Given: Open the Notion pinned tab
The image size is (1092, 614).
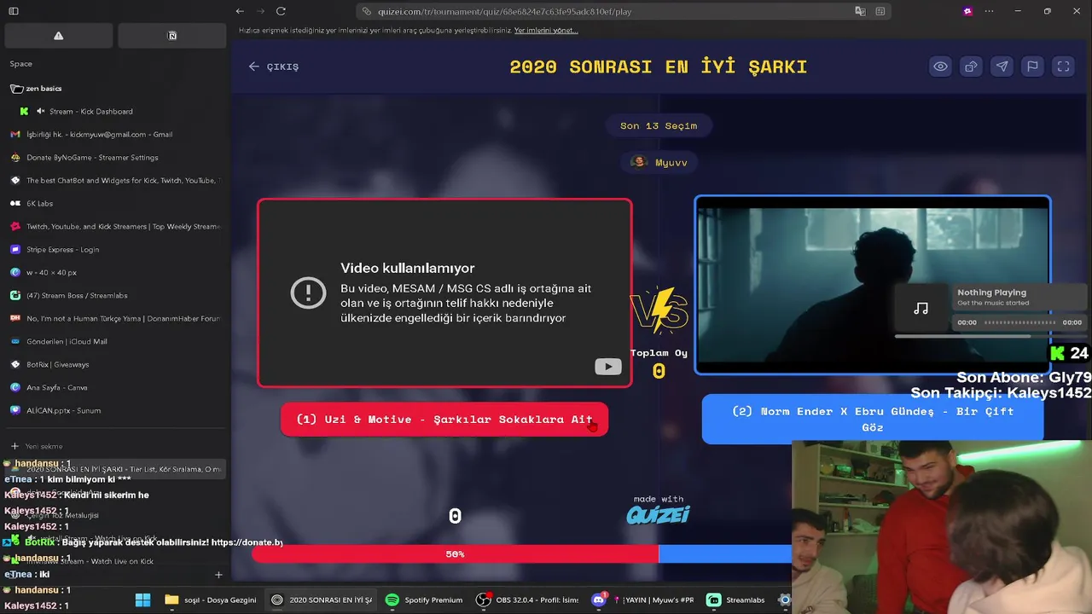Looking at the screenshot, I should point(172,36).
